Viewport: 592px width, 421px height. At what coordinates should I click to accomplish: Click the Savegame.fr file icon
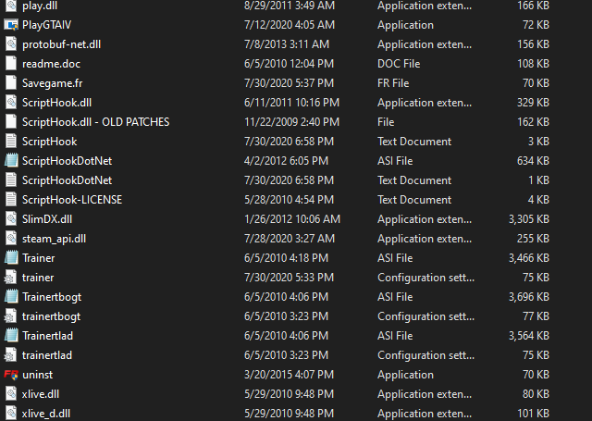pyautogui.click(x=11, y=83)
